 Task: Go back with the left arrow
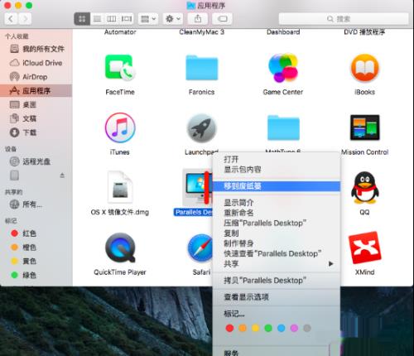[x=11, y=19]
